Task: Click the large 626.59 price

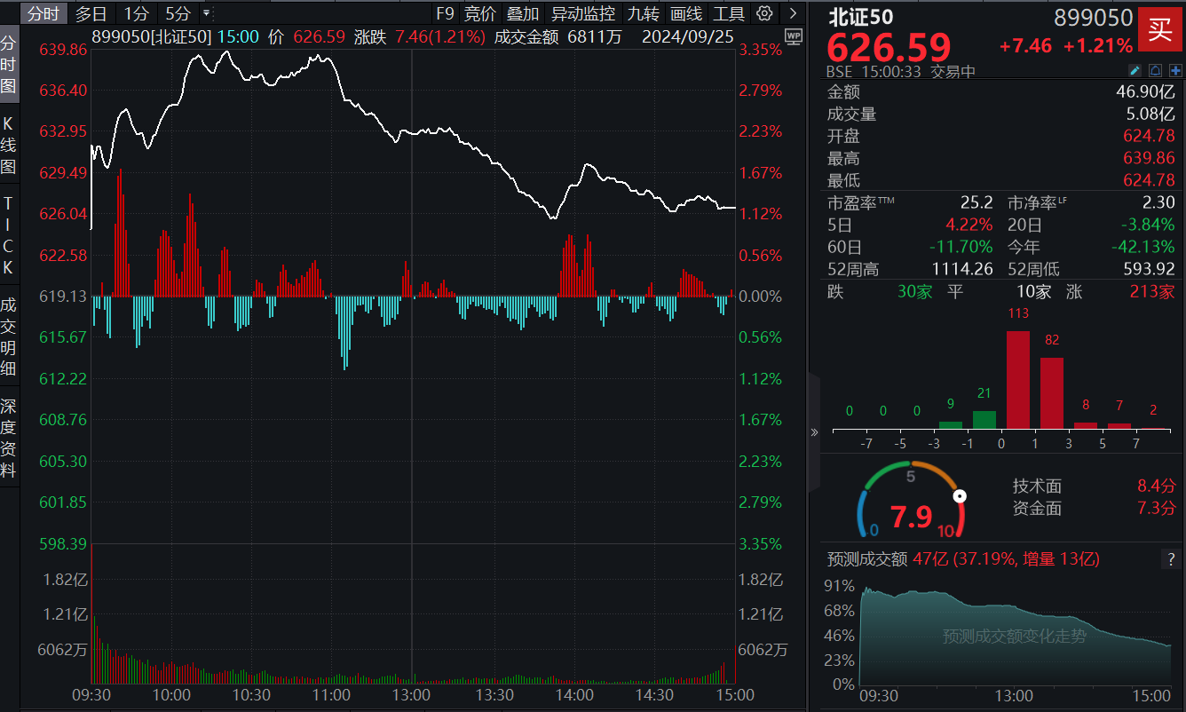Action: coord(889,47)
